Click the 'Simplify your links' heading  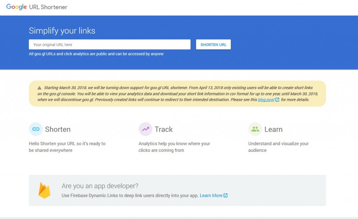click(x=62, y=31)
